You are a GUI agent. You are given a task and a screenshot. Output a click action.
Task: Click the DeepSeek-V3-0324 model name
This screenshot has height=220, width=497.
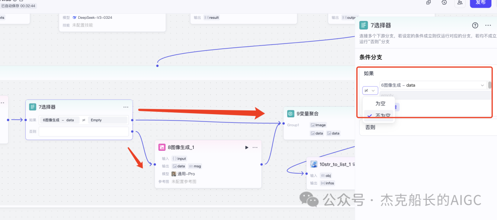coord(95,18)
